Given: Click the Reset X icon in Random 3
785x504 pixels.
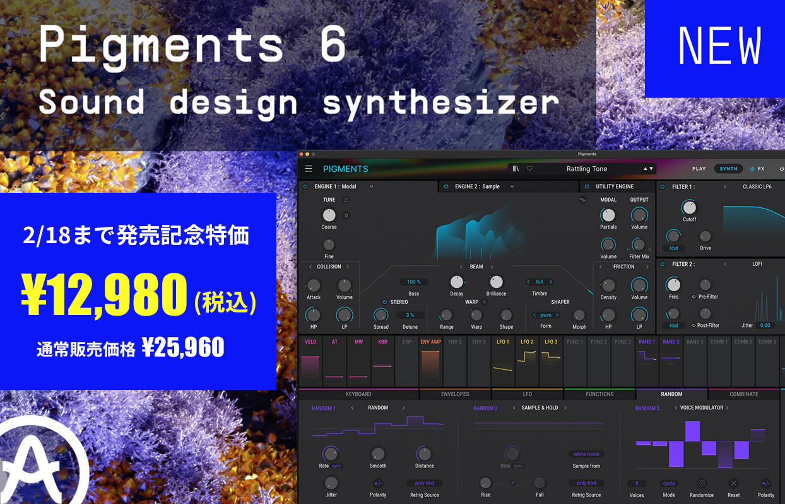Looking at the screenshot, I should pos(733,483).
